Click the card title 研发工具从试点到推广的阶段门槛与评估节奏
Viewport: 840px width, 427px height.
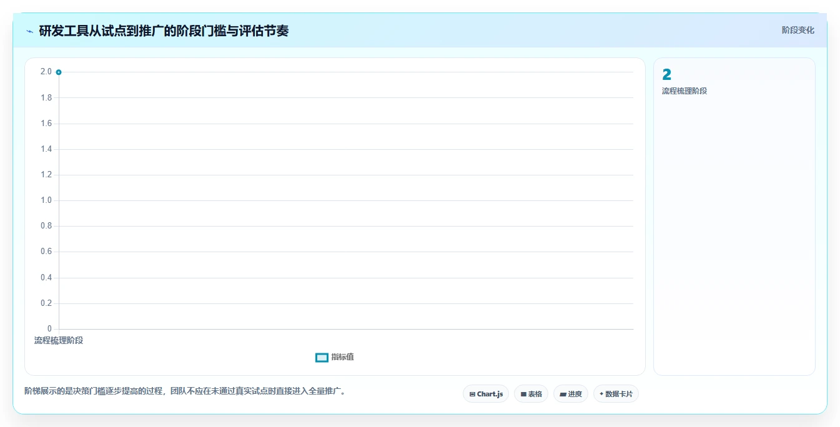pos(164,31)
